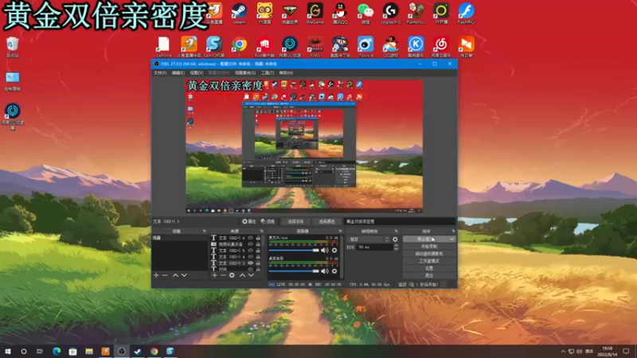Hide the 文本 (GDI+) 3 source

tap(251, 263)
